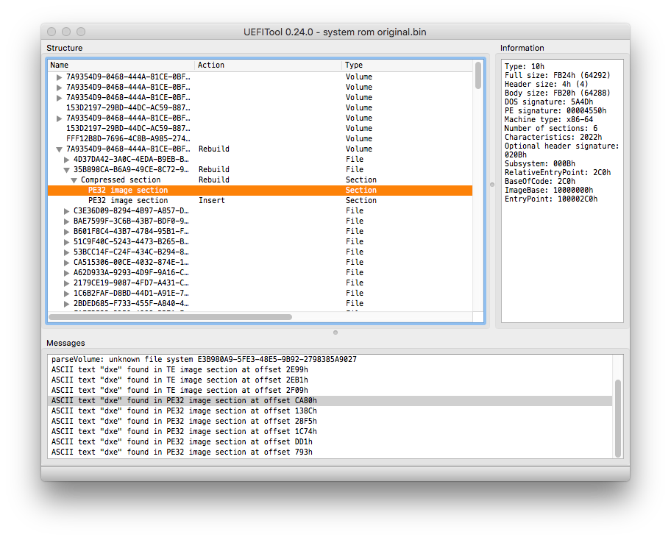671x540 pixels.
Task: Expand the A62D933A-9293-4D9F file
Action: tap(66, 272)
